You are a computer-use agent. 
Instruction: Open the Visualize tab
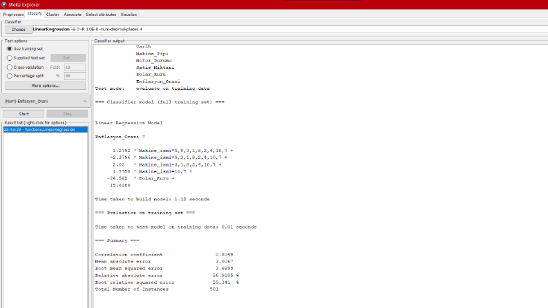(x=129, y=15)
